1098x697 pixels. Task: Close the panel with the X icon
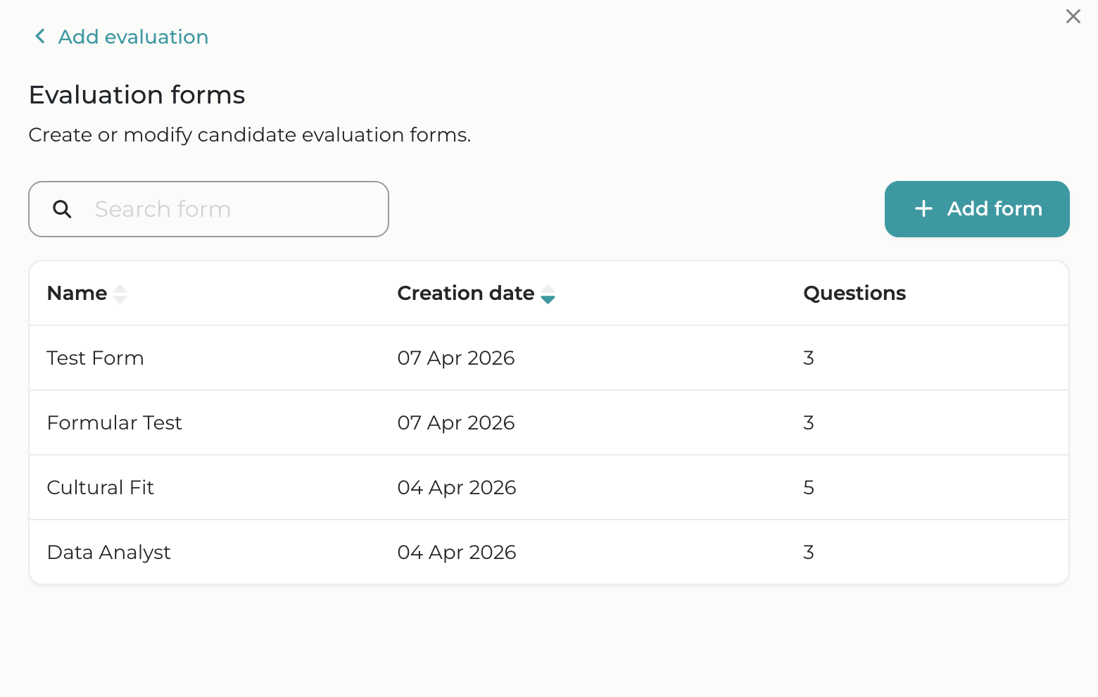coord(1073,16)
